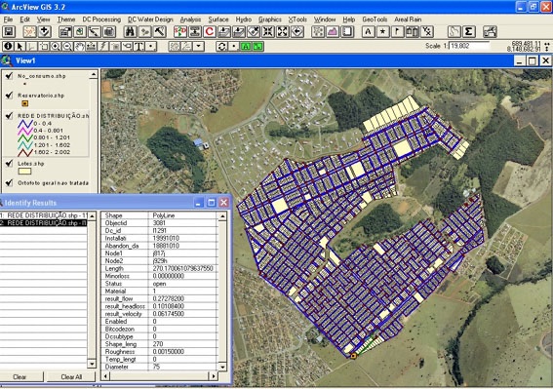Select the Pan hand tool

tap(80, 46)
